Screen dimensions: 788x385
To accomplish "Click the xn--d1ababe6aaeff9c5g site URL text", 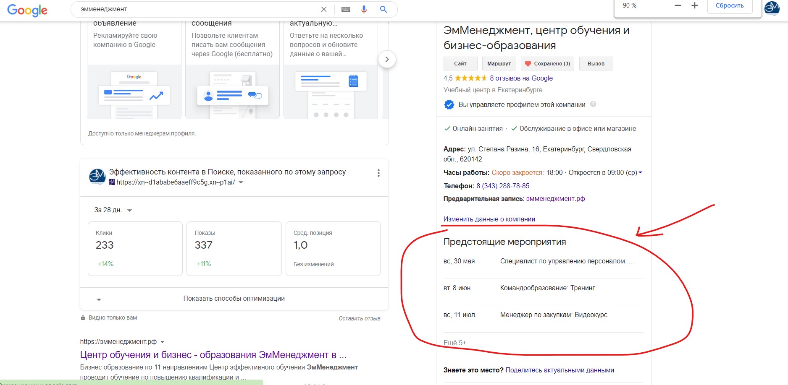I will point(176,182).
